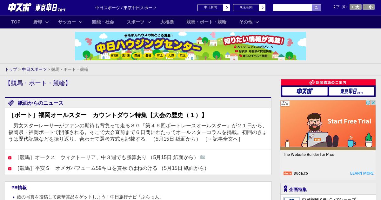The image size is (381, 200).
Task: Open the その他 navigation menu item
Action: tap(246, 22)
